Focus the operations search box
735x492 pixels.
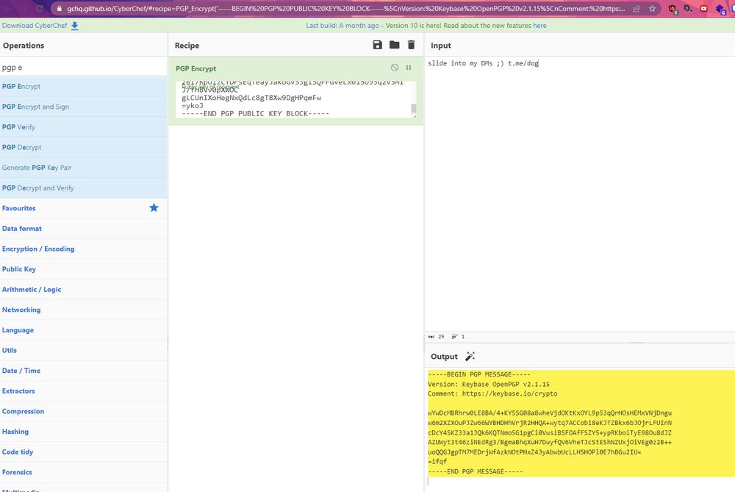click(x=84, y=67)
